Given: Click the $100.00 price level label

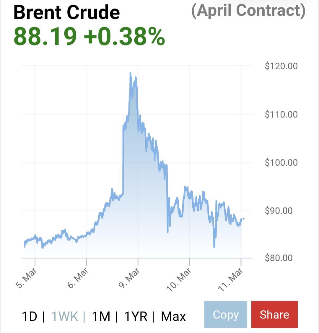Looking at the screenshot, I should click(281, 162).
